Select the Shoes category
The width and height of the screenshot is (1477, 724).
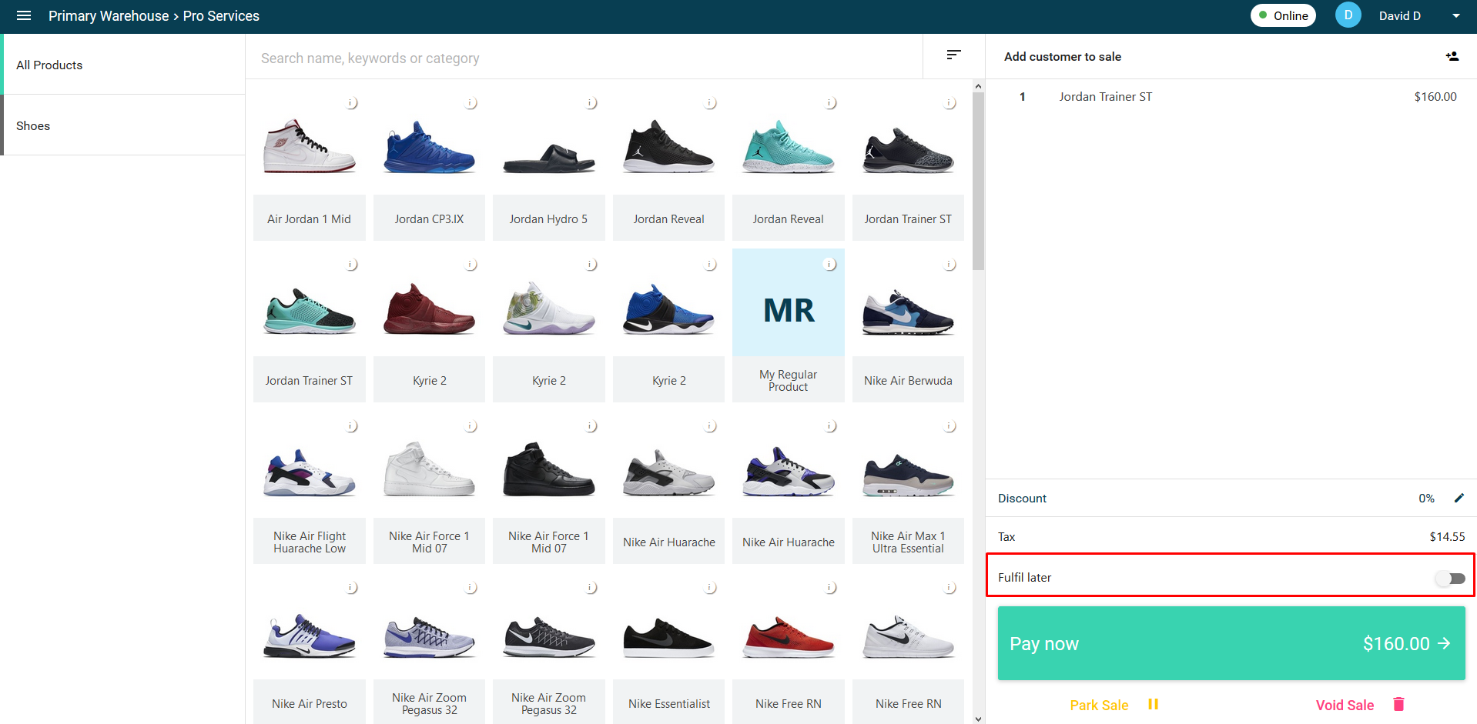pos(123,125)
